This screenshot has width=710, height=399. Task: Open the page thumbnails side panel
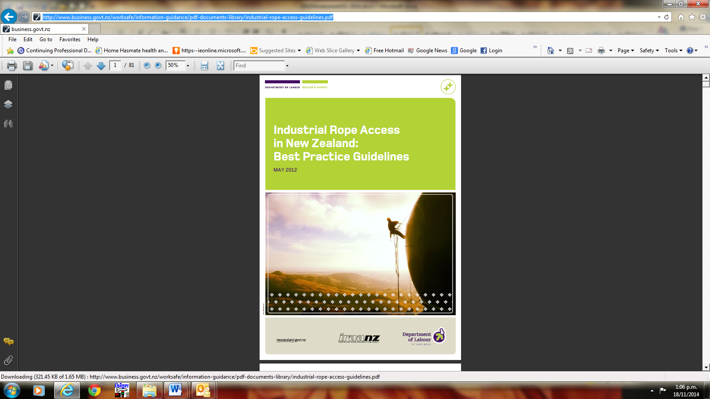tap(8, 85)
